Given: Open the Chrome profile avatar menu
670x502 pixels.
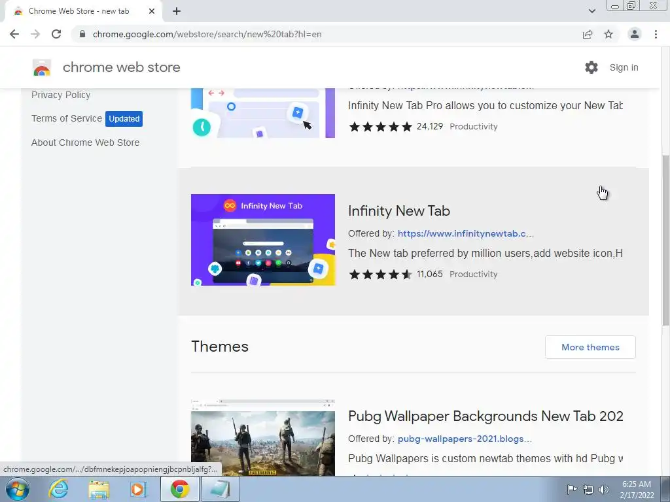Looking at the screenshot, I should click(x=635, y=34).
